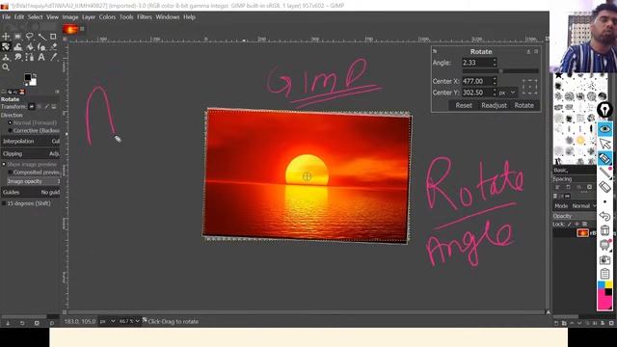Open the zoom percentage dropdown
This screenshot has width=617, height=347.
tap(129, 321)
